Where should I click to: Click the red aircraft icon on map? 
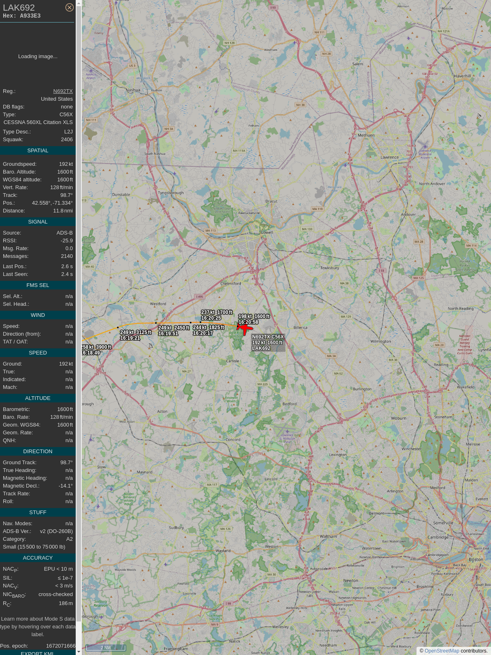pyautogui.click(x=245, y=328)
